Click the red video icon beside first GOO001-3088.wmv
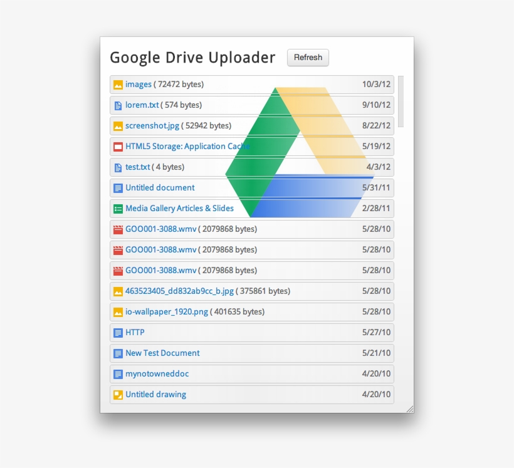The height and width of the screenshot is (468, 514). (x=118, y=229)
